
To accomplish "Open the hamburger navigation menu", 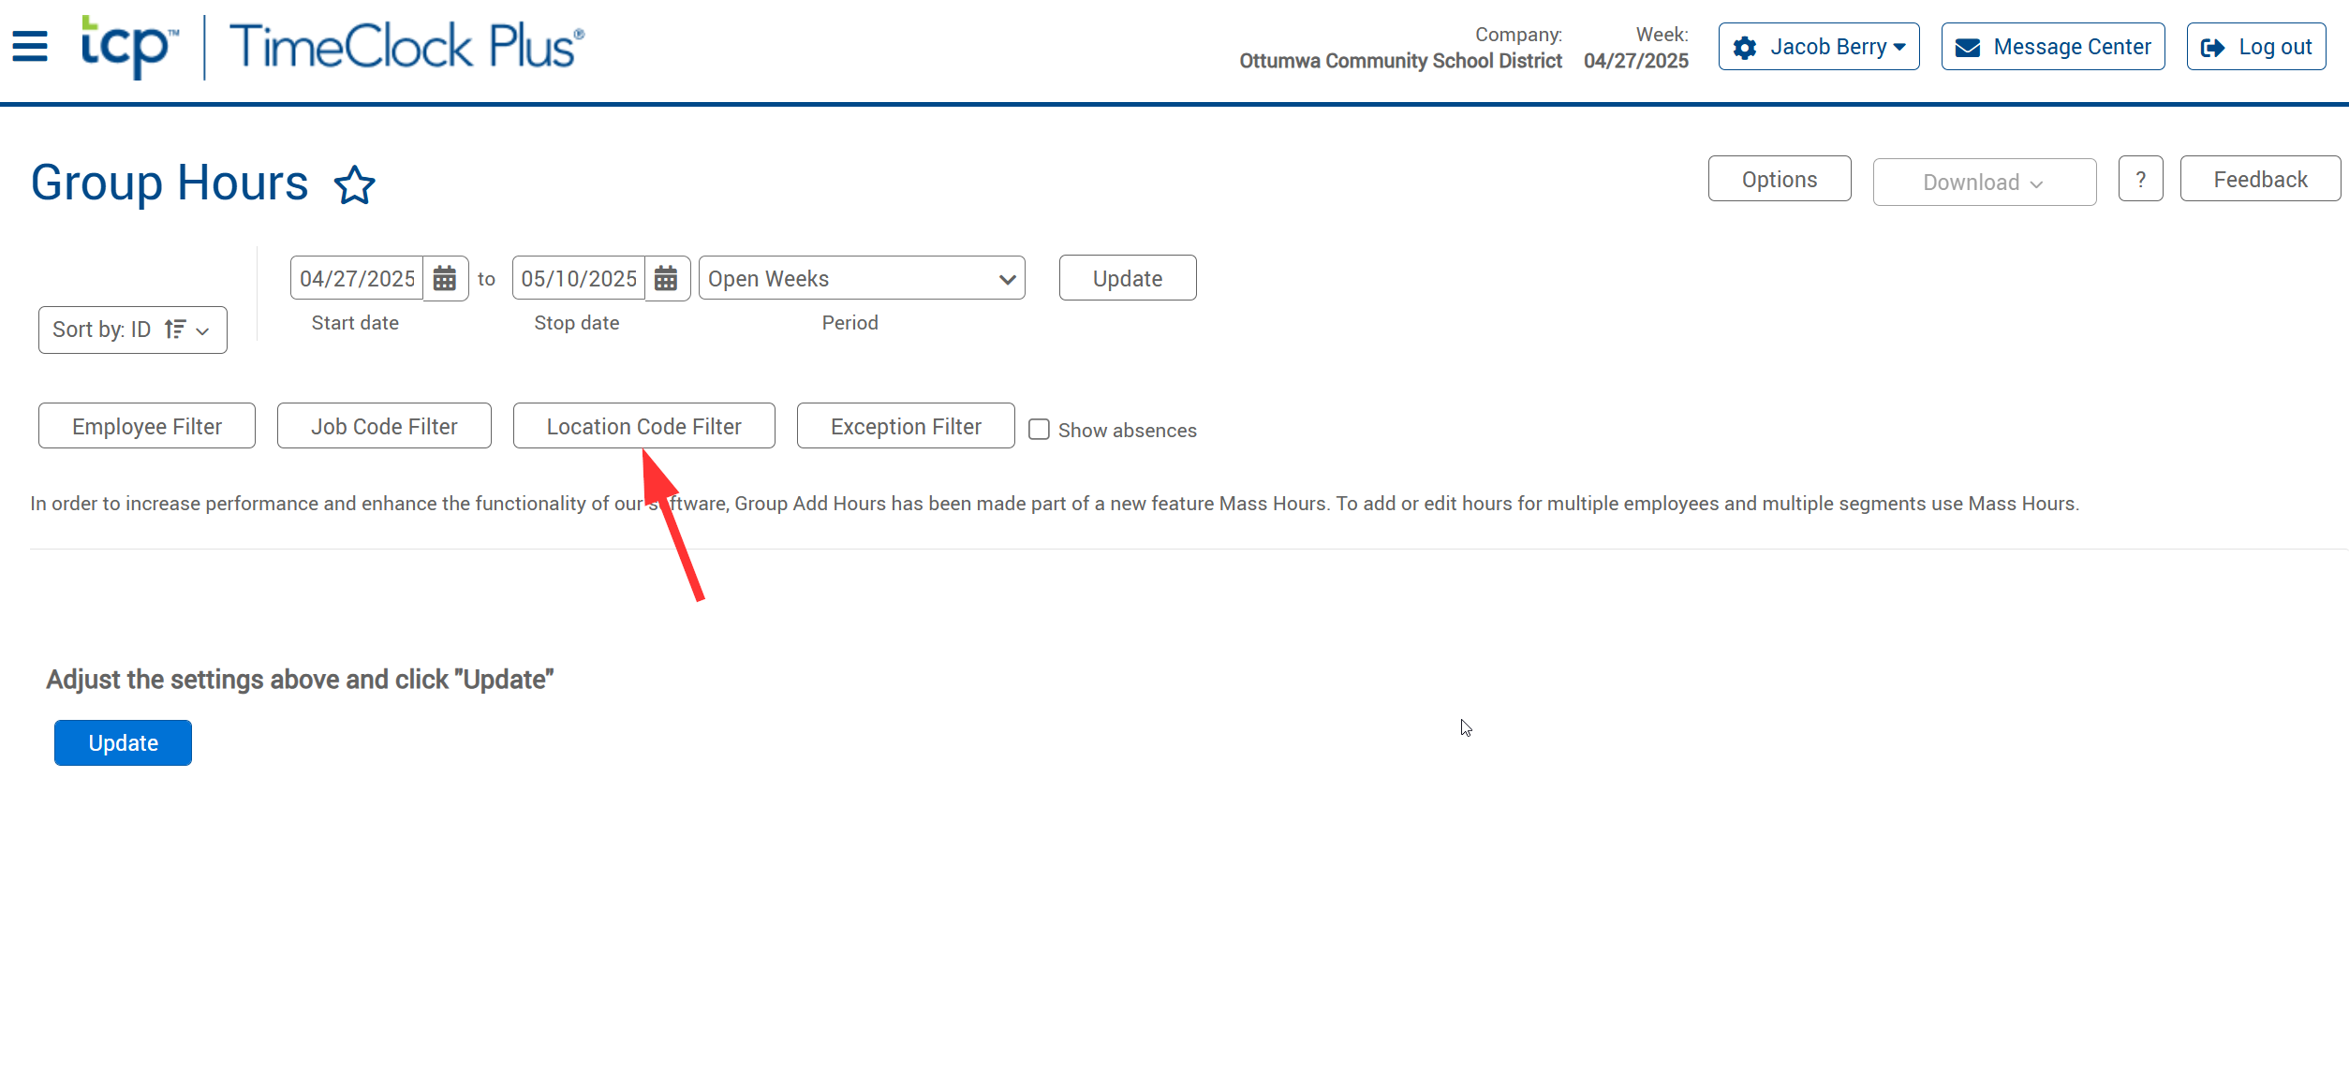I will point(30,46).
